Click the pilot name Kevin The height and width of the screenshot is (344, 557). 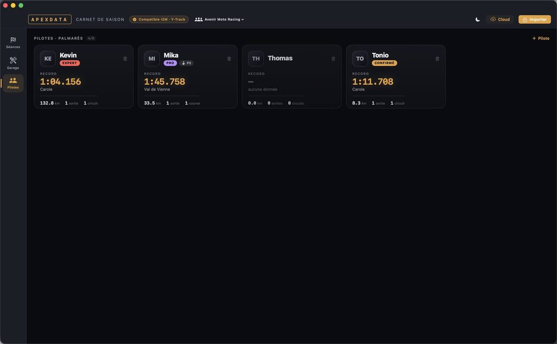pos(68,55)
